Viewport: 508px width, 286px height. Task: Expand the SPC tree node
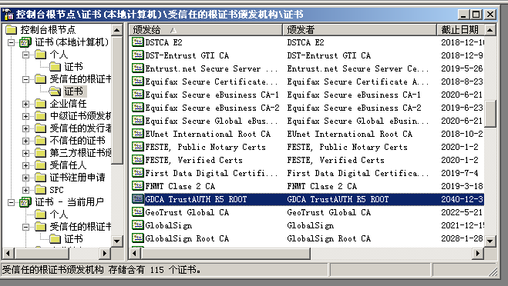tap(26, 190)
